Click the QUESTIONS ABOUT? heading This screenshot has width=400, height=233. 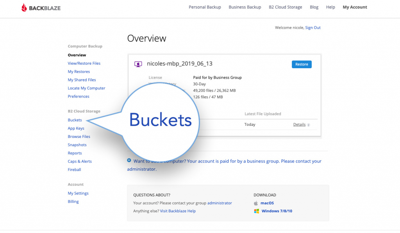(152, 195)
